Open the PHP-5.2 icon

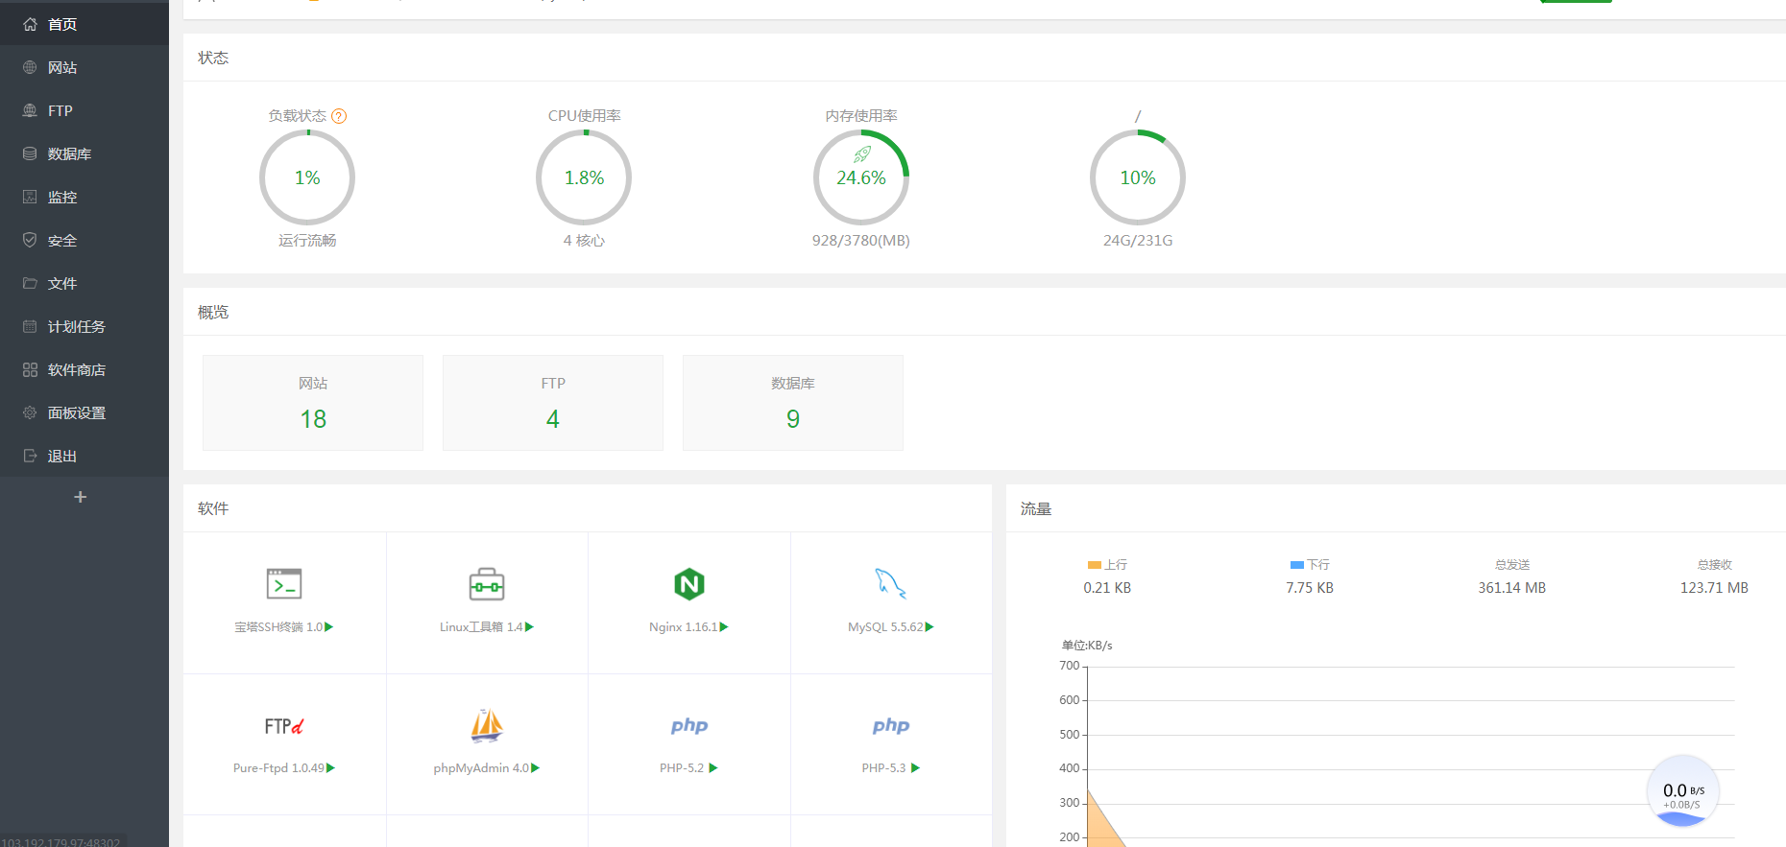(689, 726)
